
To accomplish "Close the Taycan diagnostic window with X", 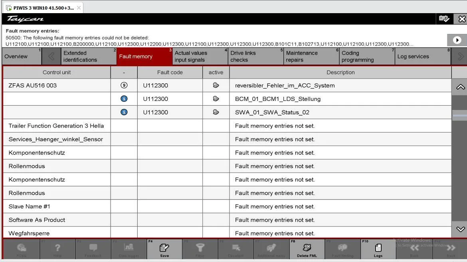I will pyautogui.click(x=461, y=19).
